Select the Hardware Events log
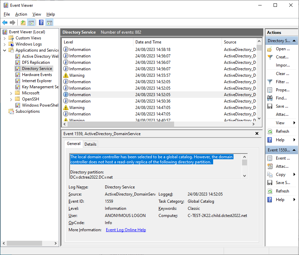 pos(37,75)
